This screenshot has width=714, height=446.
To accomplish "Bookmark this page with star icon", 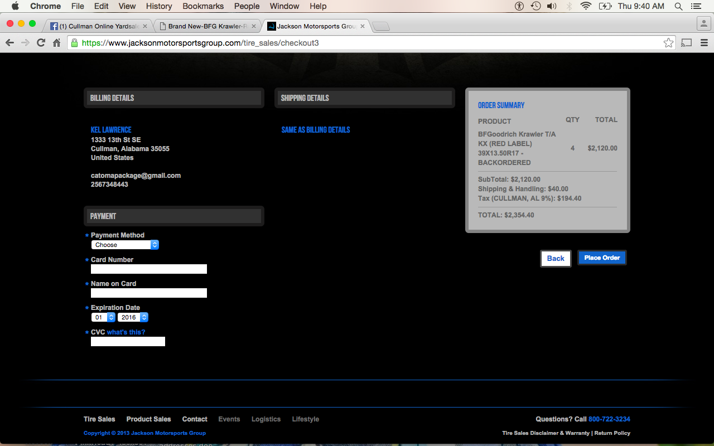I will coord(668,43).
